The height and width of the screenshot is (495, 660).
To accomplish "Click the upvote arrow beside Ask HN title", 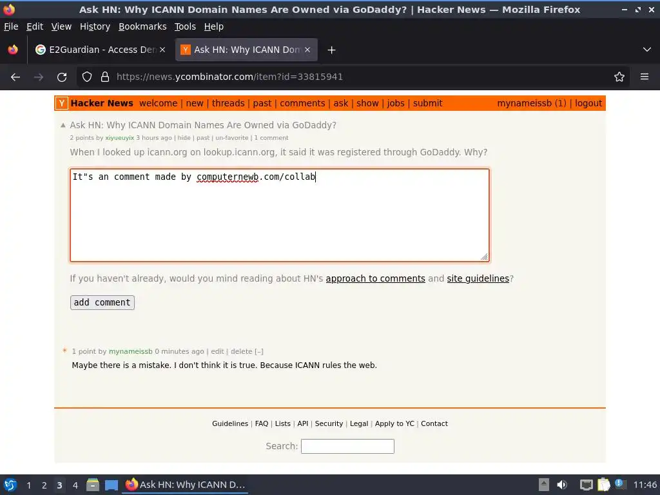I will [x=63, y=125].
